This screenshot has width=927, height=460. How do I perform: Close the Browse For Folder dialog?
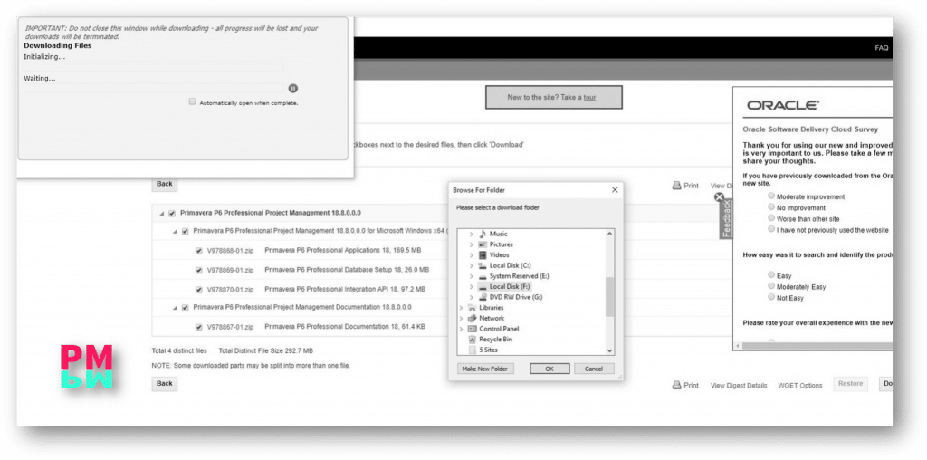615,190
